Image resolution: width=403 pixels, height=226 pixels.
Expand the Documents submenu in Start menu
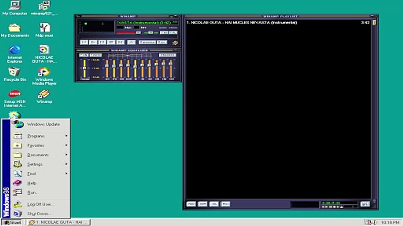(40, 155)
